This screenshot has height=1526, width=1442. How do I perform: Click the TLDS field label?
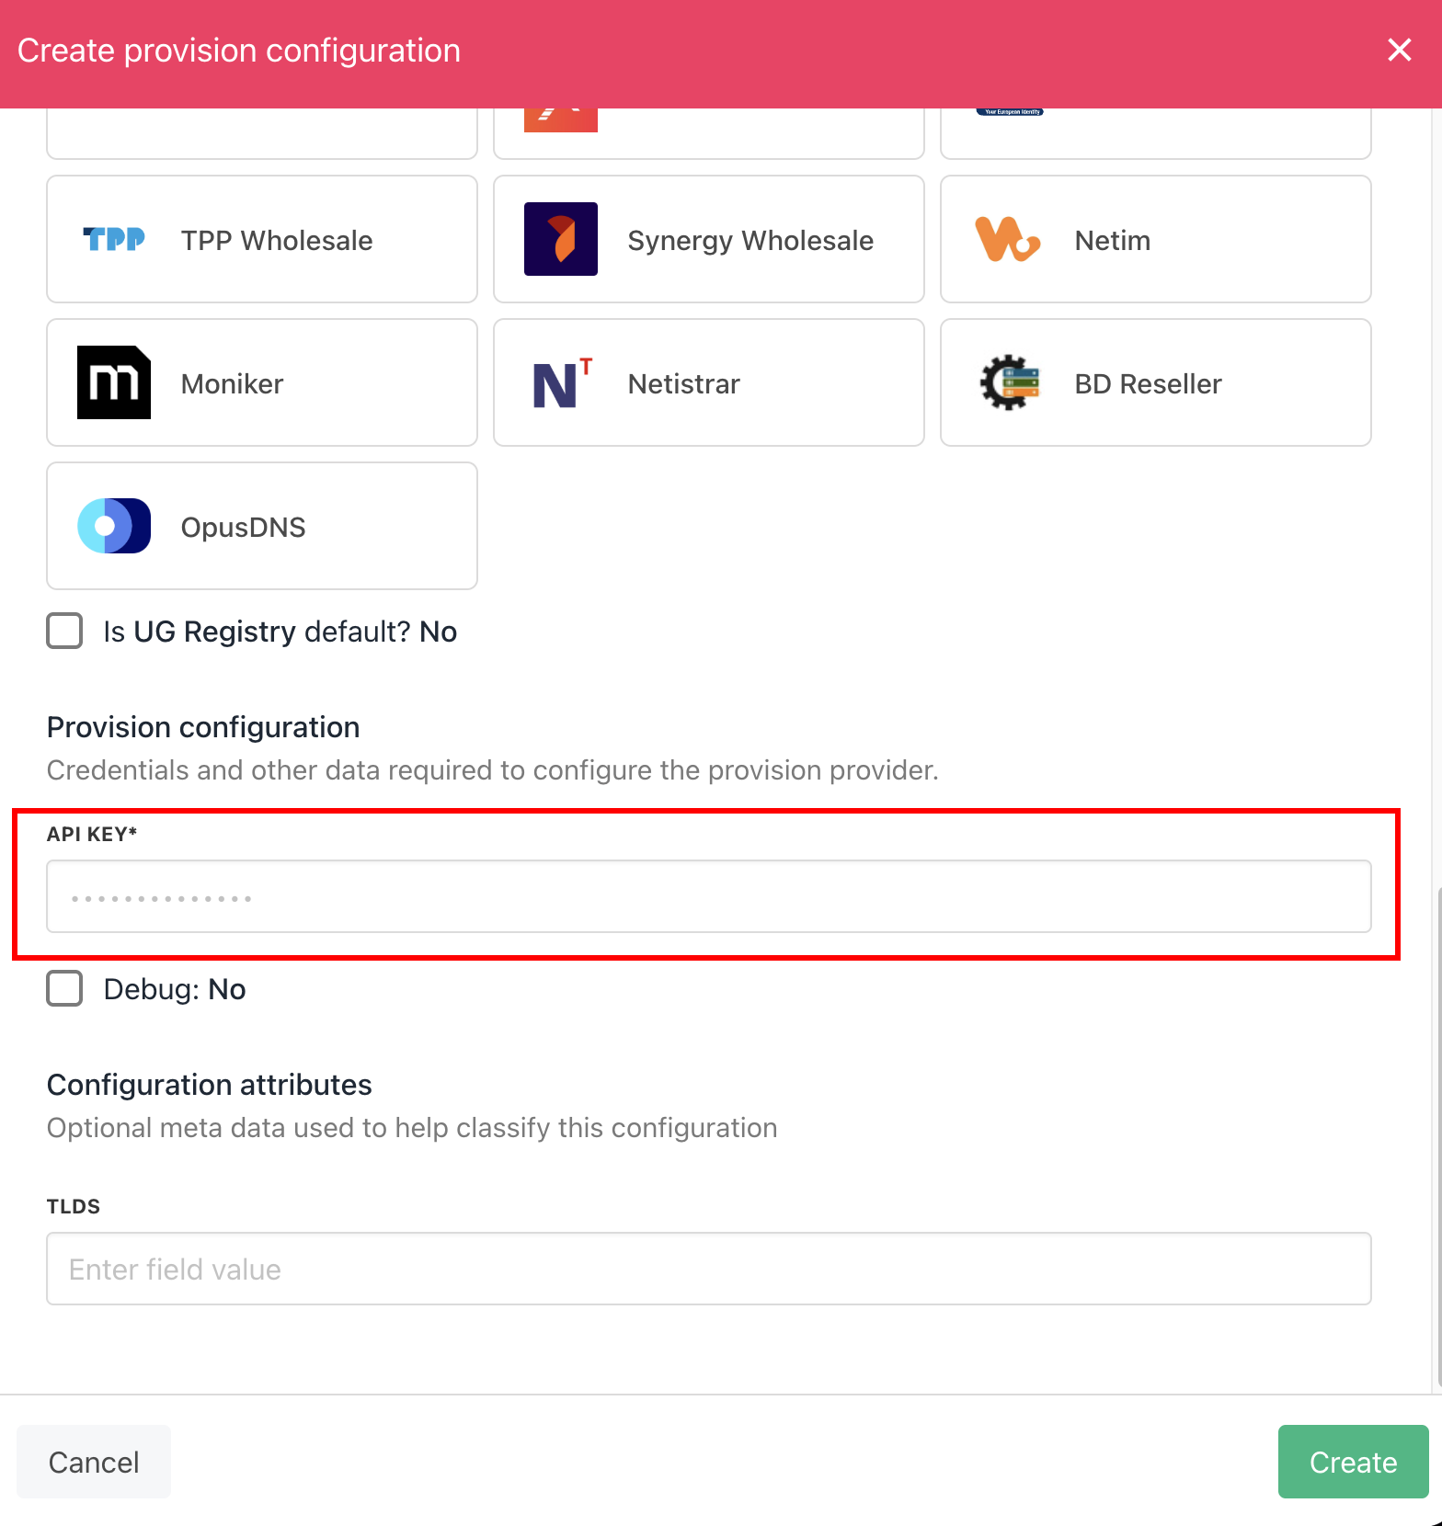[74, 1206]
